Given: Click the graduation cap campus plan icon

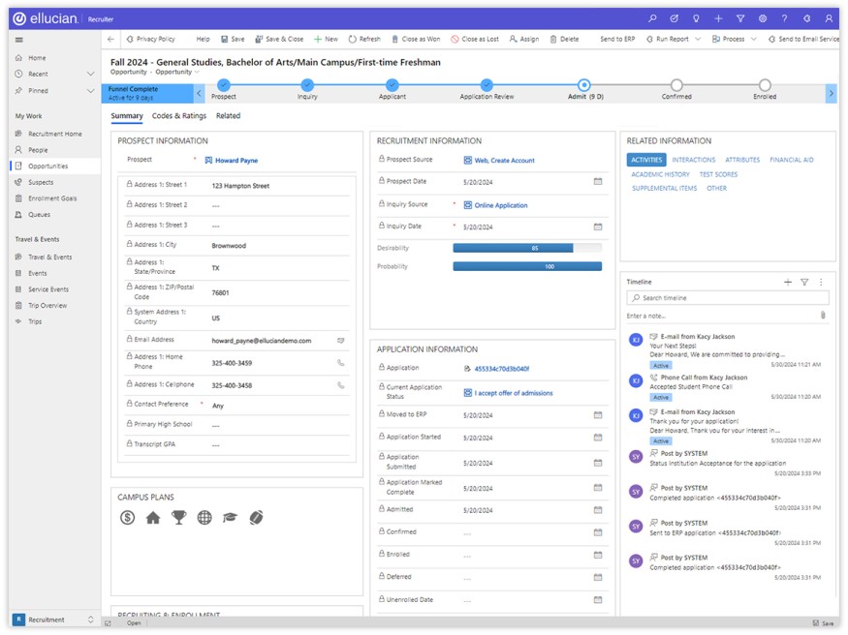Looking at the screenshot, I should pos(230,518).
